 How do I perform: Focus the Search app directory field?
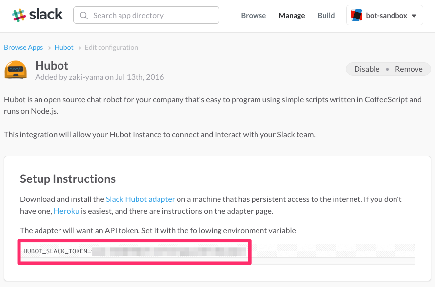(x=146, y=15)
